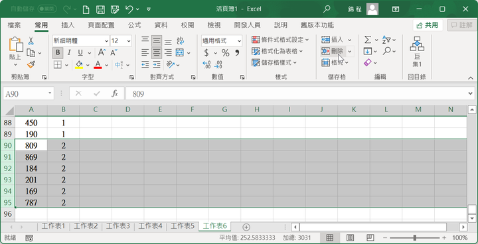This screenshot has height=244, width=478.
Task: Click the Clear eraser icon
Action: 368,62
